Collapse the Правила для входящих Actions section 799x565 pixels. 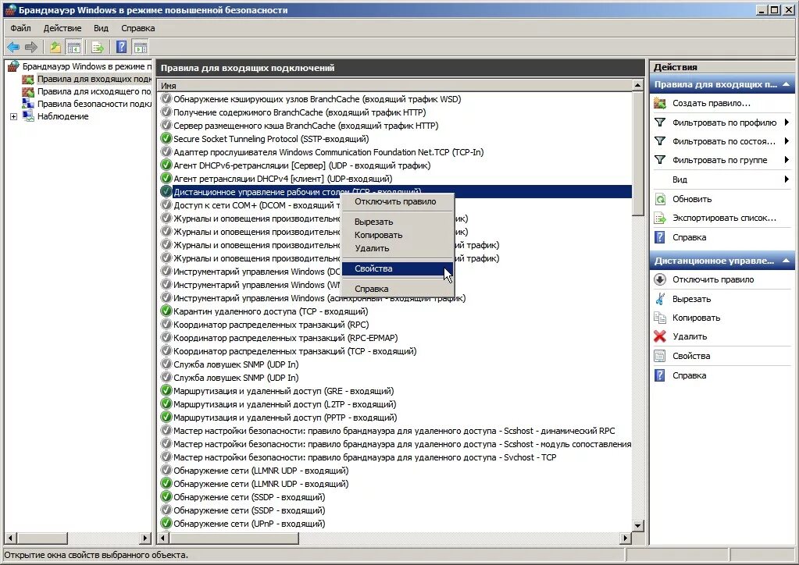(786, 84)
